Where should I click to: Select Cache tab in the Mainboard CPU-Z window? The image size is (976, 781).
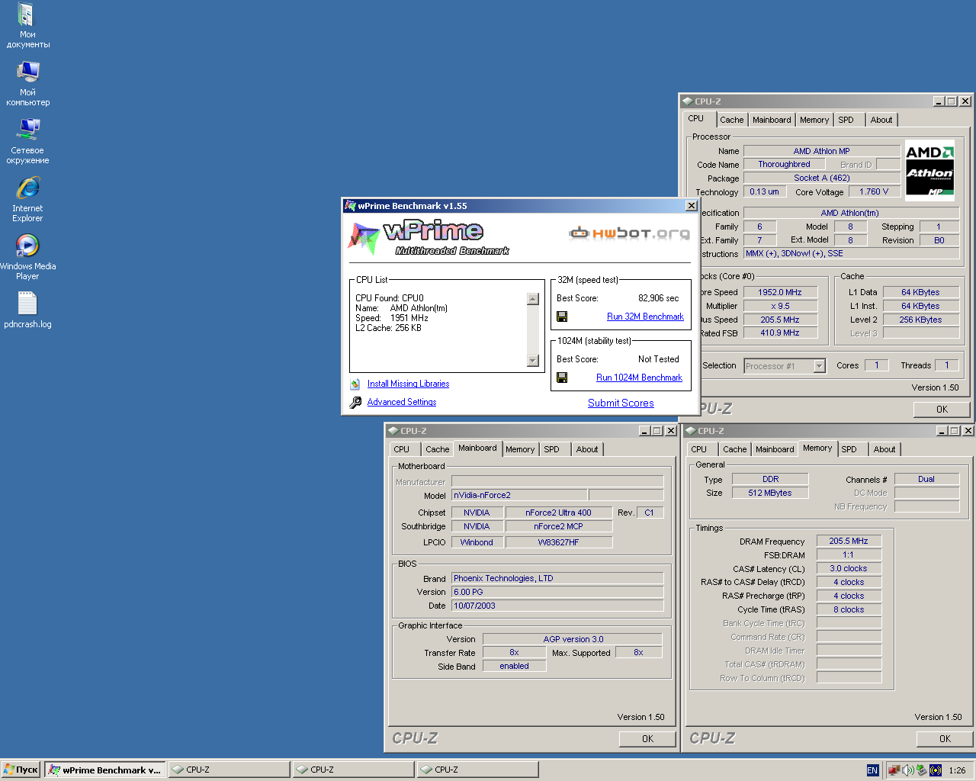438,449
